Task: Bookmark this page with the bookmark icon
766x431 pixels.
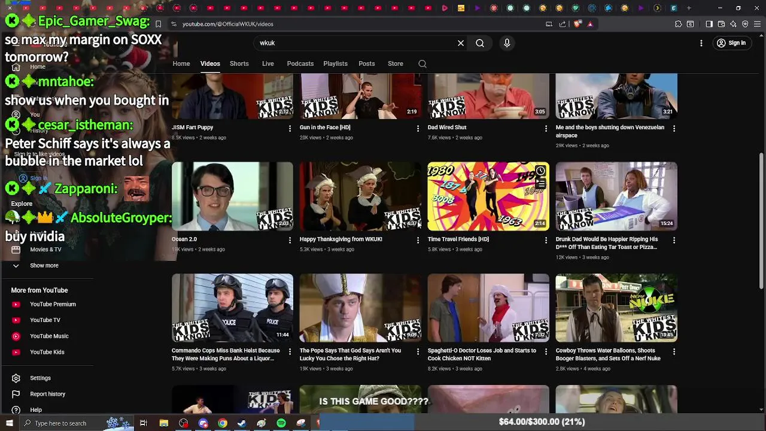Action: (x=158, y=24)
